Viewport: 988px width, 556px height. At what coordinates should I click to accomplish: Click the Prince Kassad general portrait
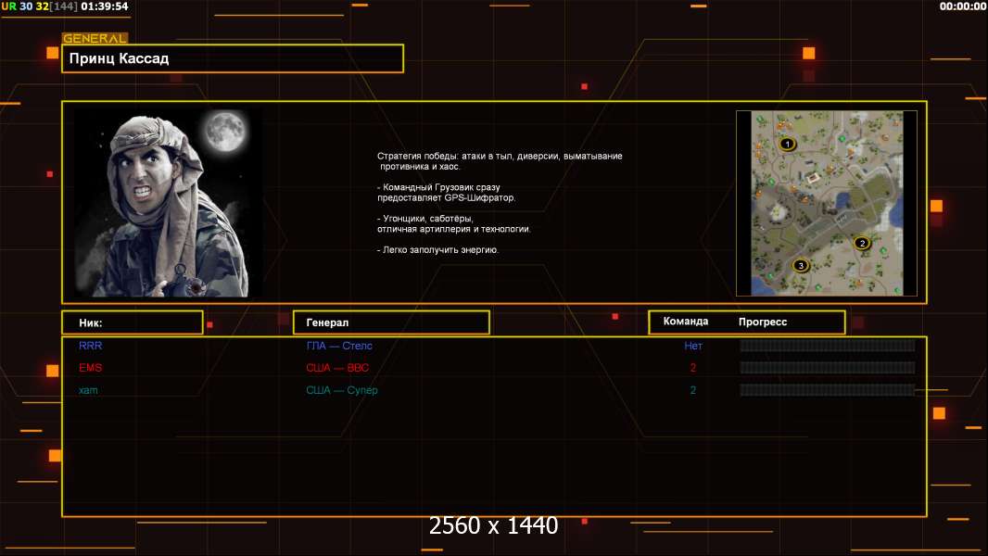[162, 204]
